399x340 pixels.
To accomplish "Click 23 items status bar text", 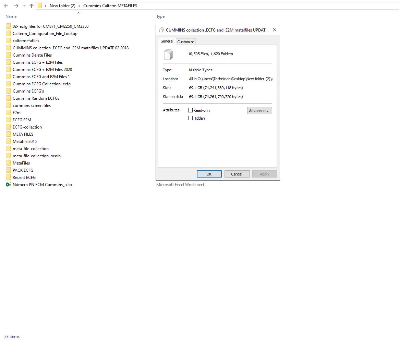I will click(12, 337).
